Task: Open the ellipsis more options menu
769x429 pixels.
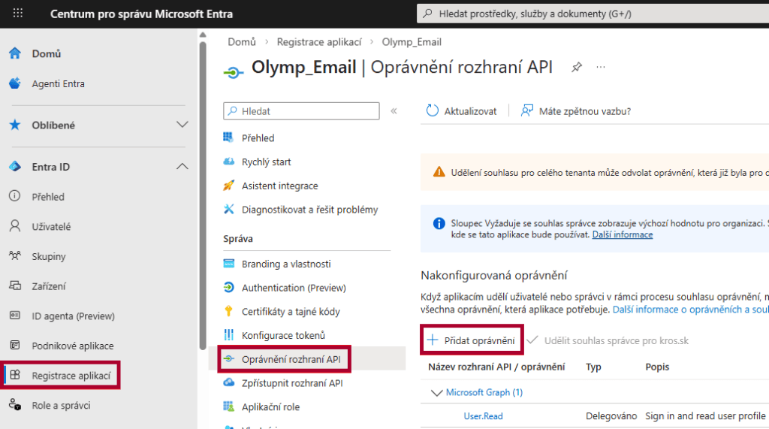Action: click(601, 68)
